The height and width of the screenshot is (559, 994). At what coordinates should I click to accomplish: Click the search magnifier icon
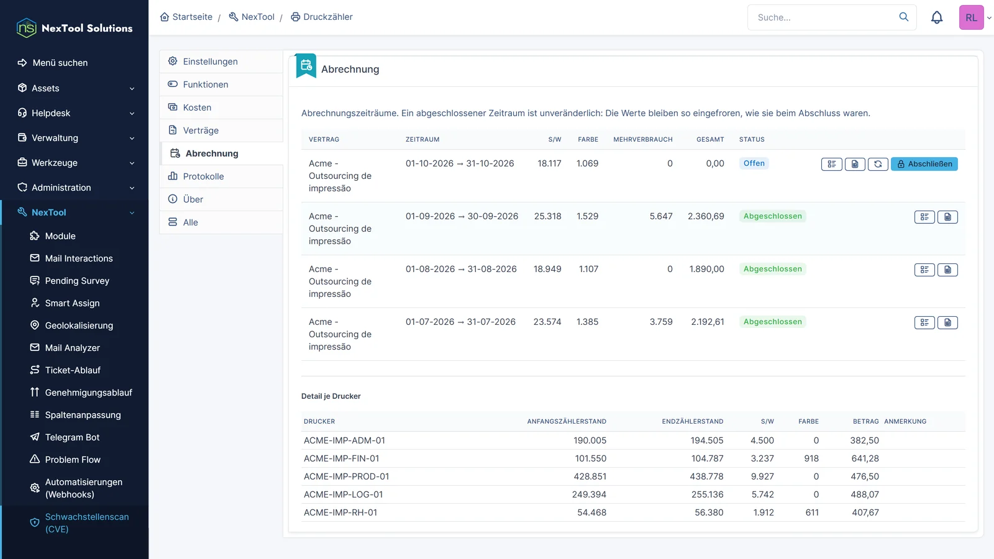(x=904, y=17)
